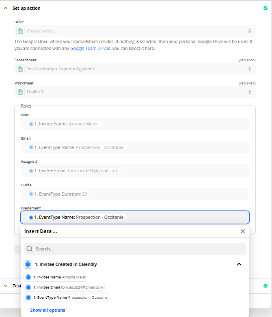Open the Spreadsheet dropdown arrows
The width and height of the screenshot is (272, 317).
coord(250,69)
